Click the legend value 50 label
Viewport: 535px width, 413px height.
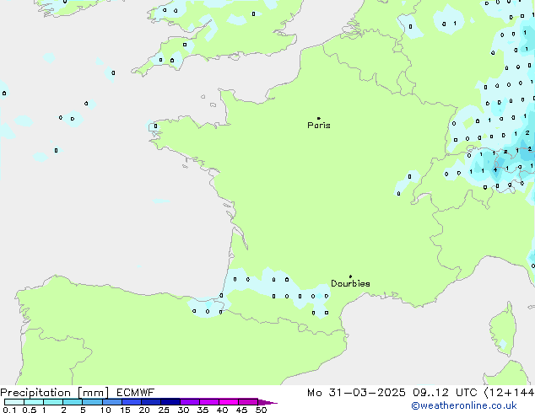tap(261, 410)
